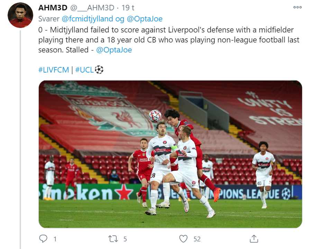309x249 pixels.
Task: Open AHM3D's profile picture avatar
Action: pos(20,15)
